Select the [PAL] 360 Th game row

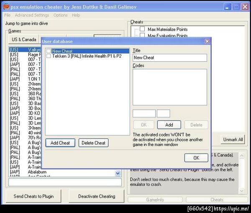click(25, 99)
